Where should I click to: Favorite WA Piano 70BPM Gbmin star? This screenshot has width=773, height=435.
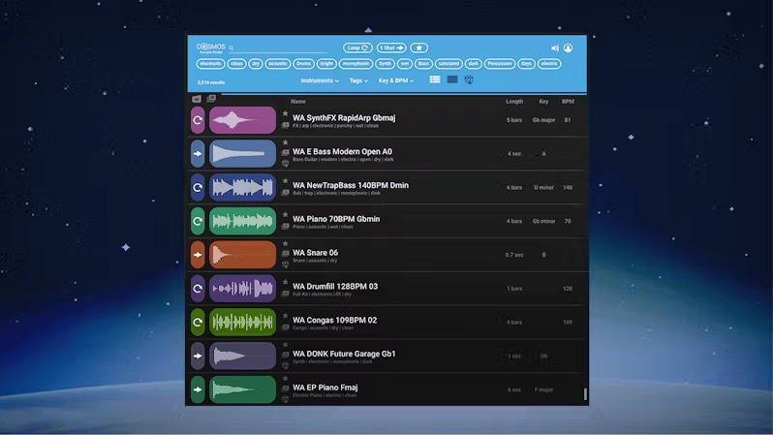[285, 215]
